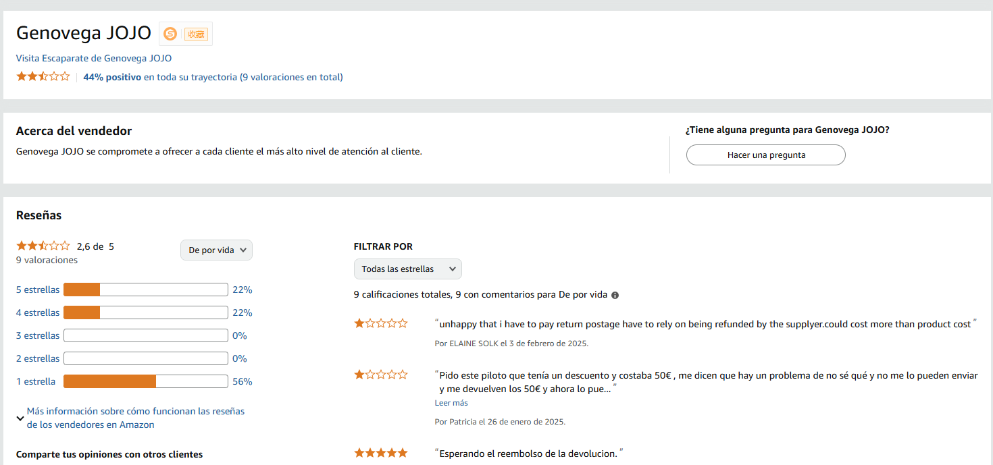Click '44% positivo' rating summary link
The width and height of the screenshot is (993, 465).
pyautogui.click(x=112, y=77)
